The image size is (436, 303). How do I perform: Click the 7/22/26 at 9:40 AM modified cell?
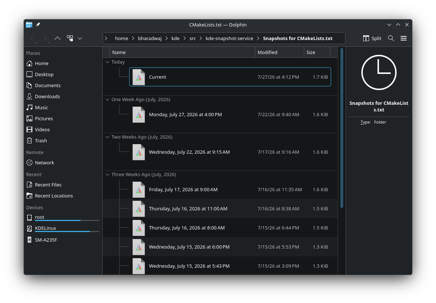278,114
